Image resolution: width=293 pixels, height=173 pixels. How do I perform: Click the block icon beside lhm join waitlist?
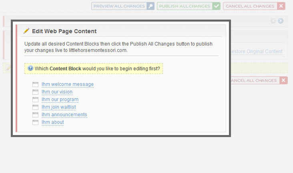pos(35,107)
